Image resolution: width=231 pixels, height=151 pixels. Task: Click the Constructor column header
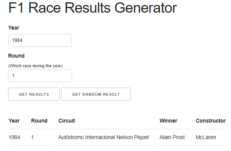coord(211,121)
